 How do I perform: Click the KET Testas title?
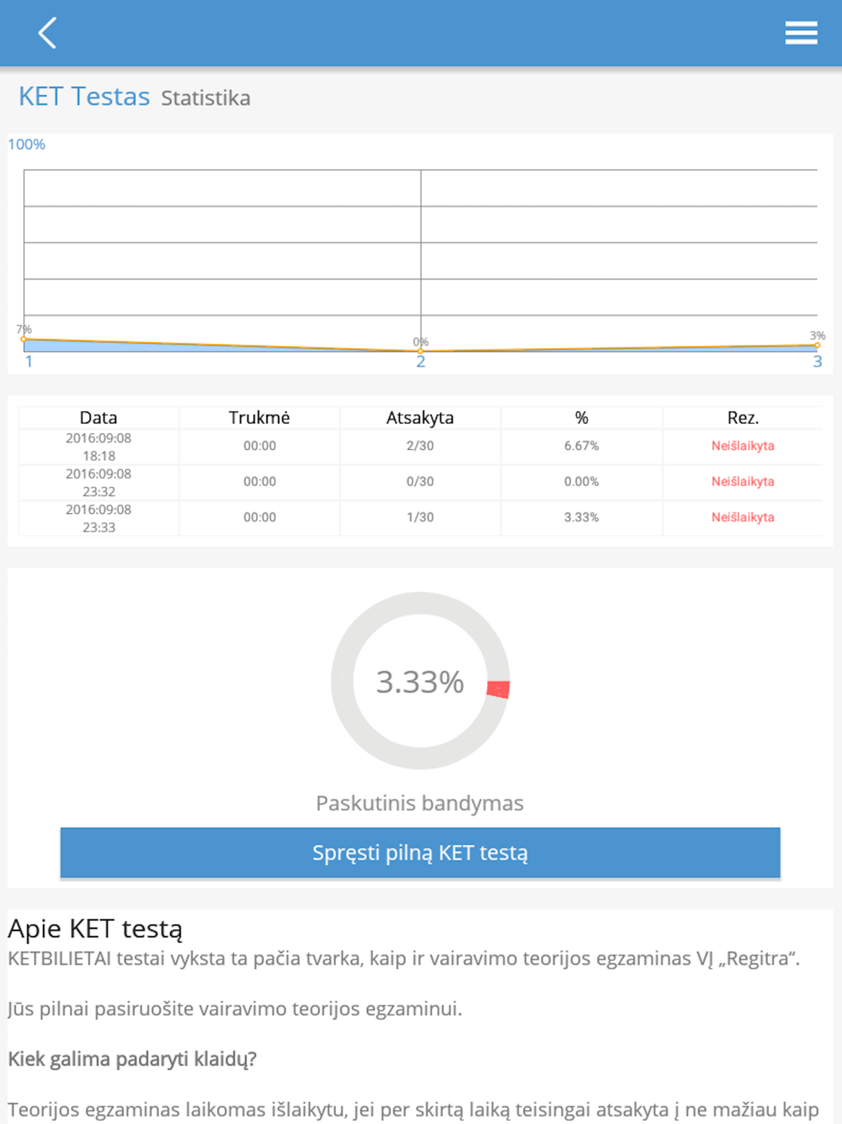pos(84,97)
